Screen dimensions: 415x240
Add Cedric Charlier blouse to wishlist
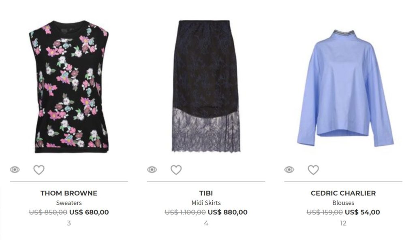pyautogui.click(x=313, y=170)
